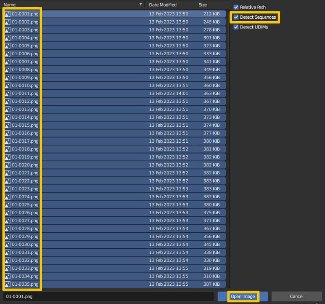Viewport: 325px width, 304px height.
Task: Click the image icon of 01-0020.png
Action: 7,165
